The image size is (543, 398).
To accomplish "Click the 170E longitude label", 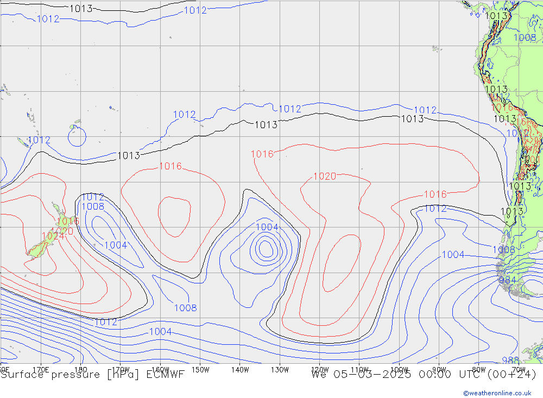I will (x=41, y=370).
